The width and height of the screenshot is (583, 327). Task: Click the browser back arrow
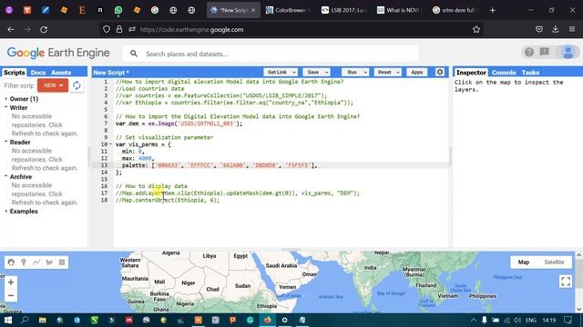(11, 29)
